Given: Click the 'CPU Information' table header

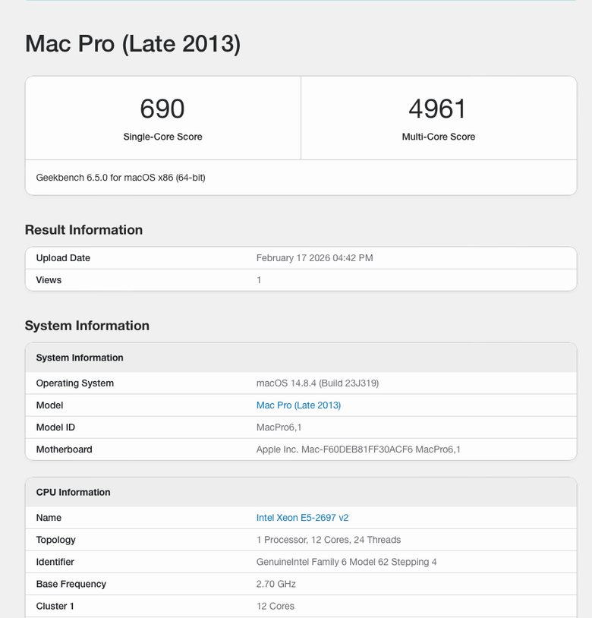Looking at the screenshot, I should pyautogui.click(x=74, y=492).
